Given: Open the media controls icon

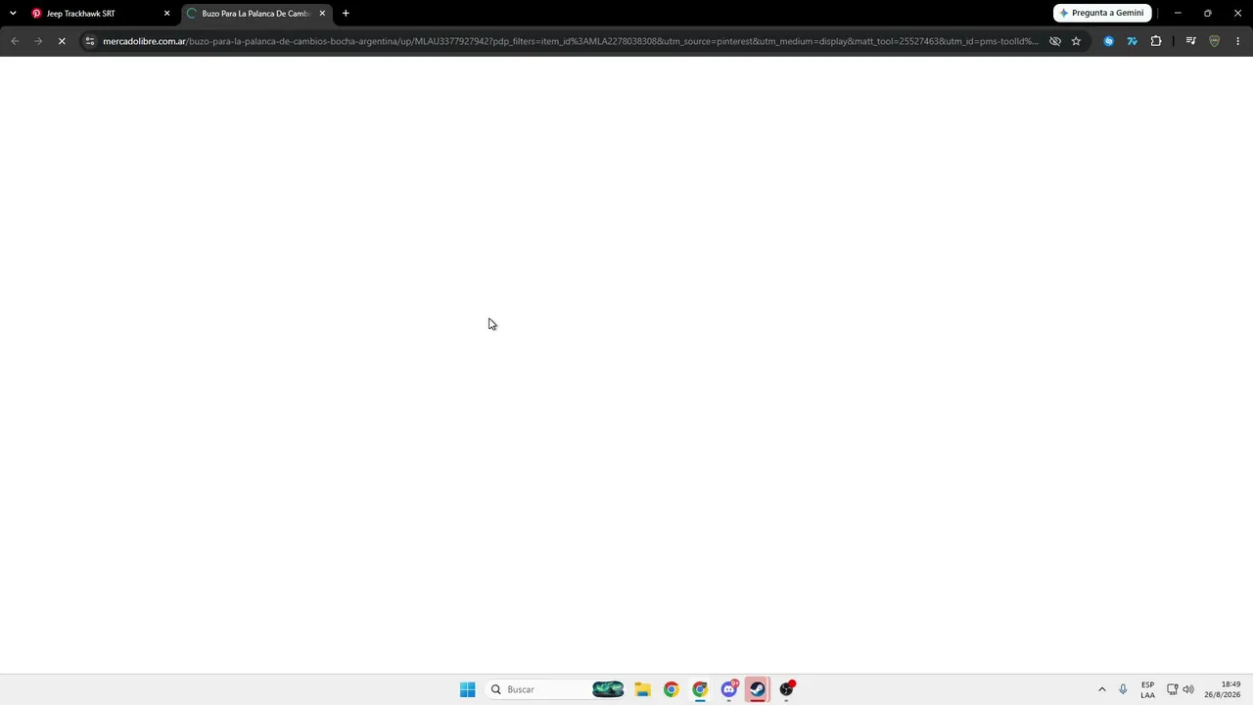Looking at the screenshot, I should click(x=1190, y=41).
